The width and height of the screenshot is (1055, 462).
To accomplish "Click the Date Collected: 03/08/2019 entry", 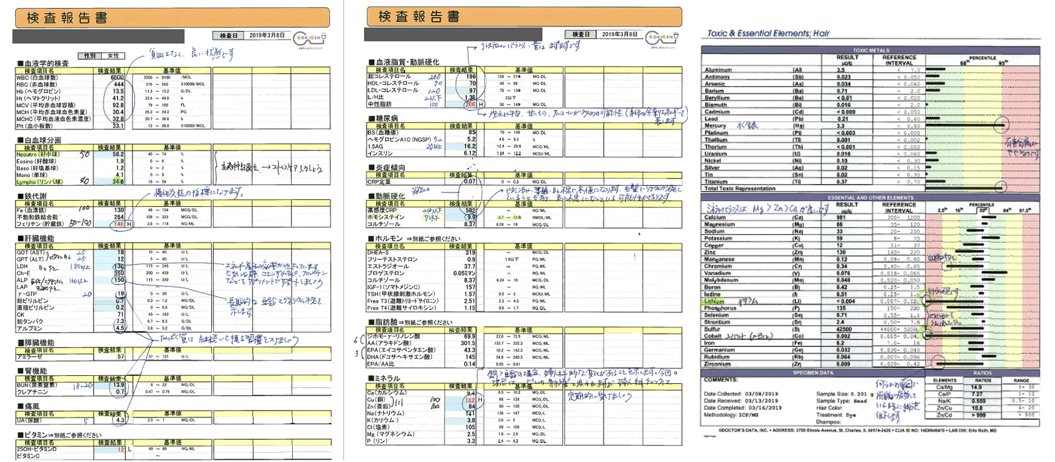I will pos(741,394).
